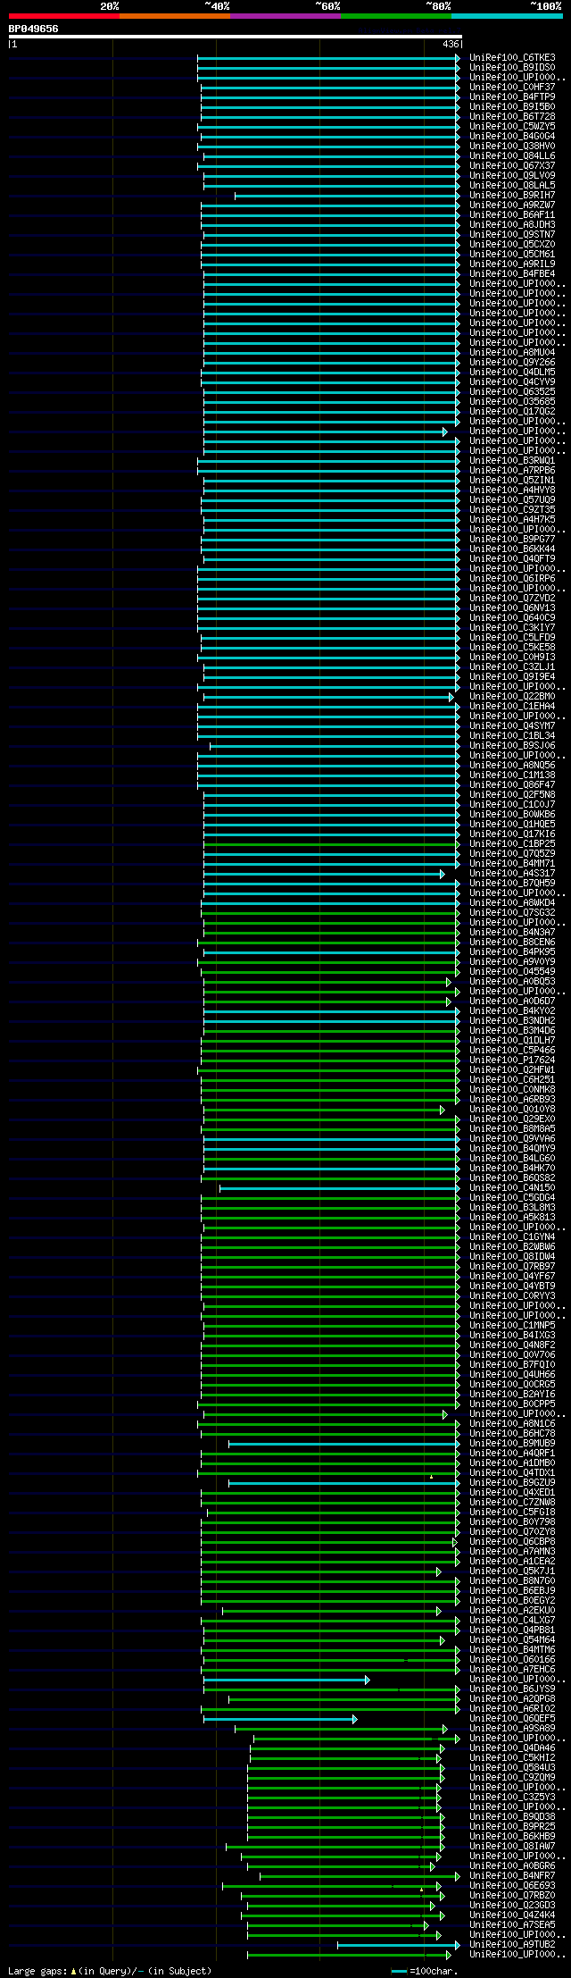Screen dimensions: 571x1978
Task: Select the red 20% identity legend segment
Action: 64,16
